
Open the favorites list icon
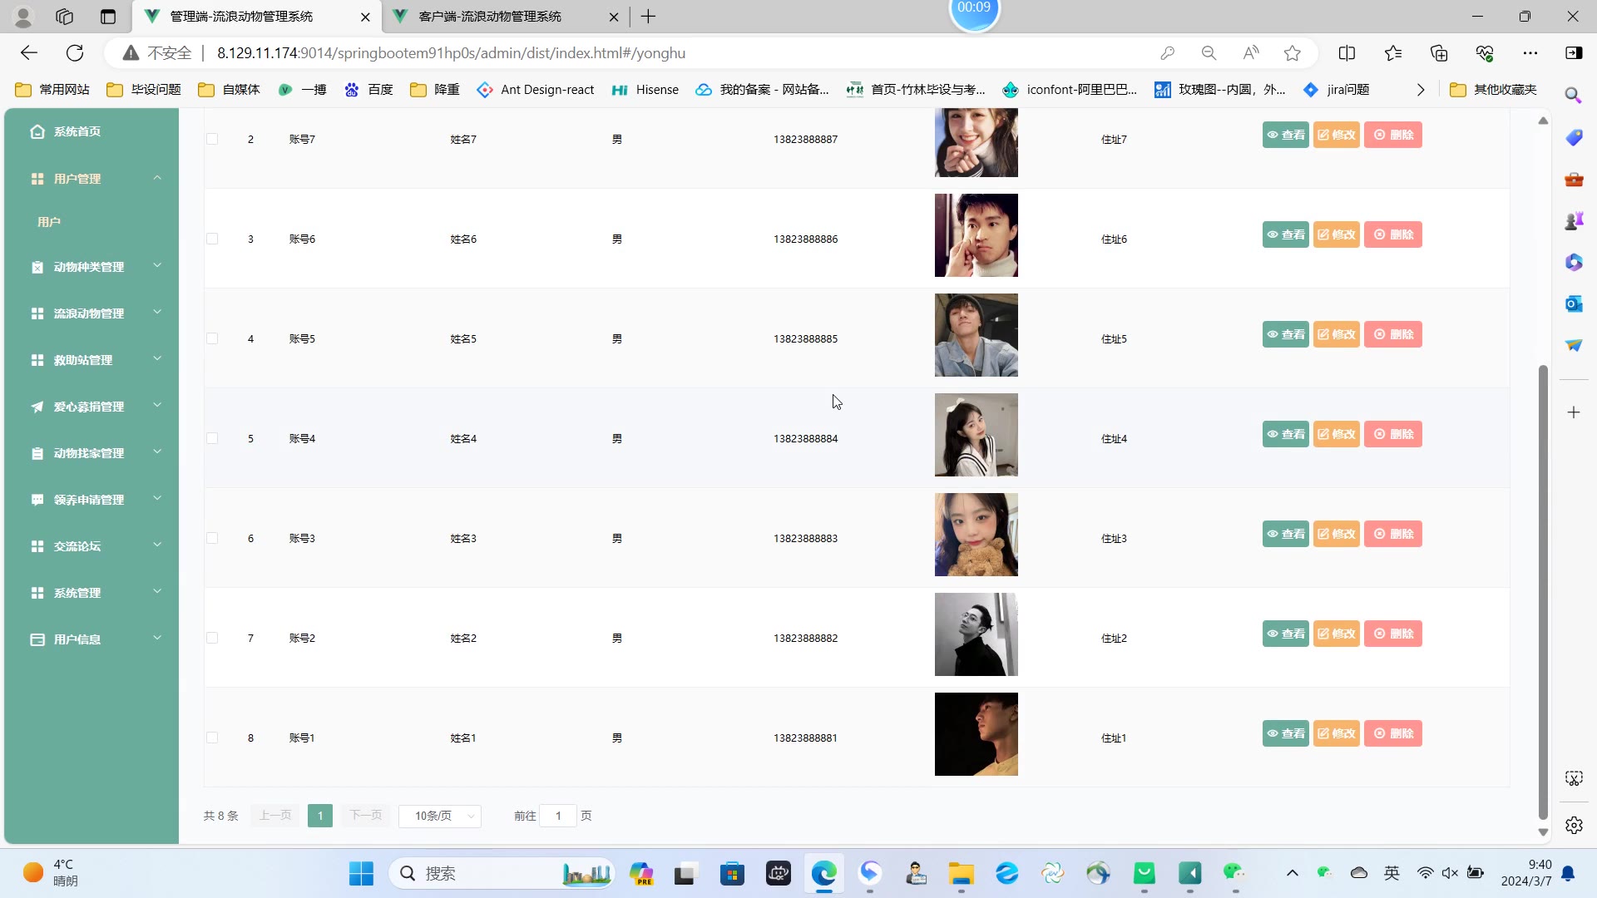(x=1393, y=53)
